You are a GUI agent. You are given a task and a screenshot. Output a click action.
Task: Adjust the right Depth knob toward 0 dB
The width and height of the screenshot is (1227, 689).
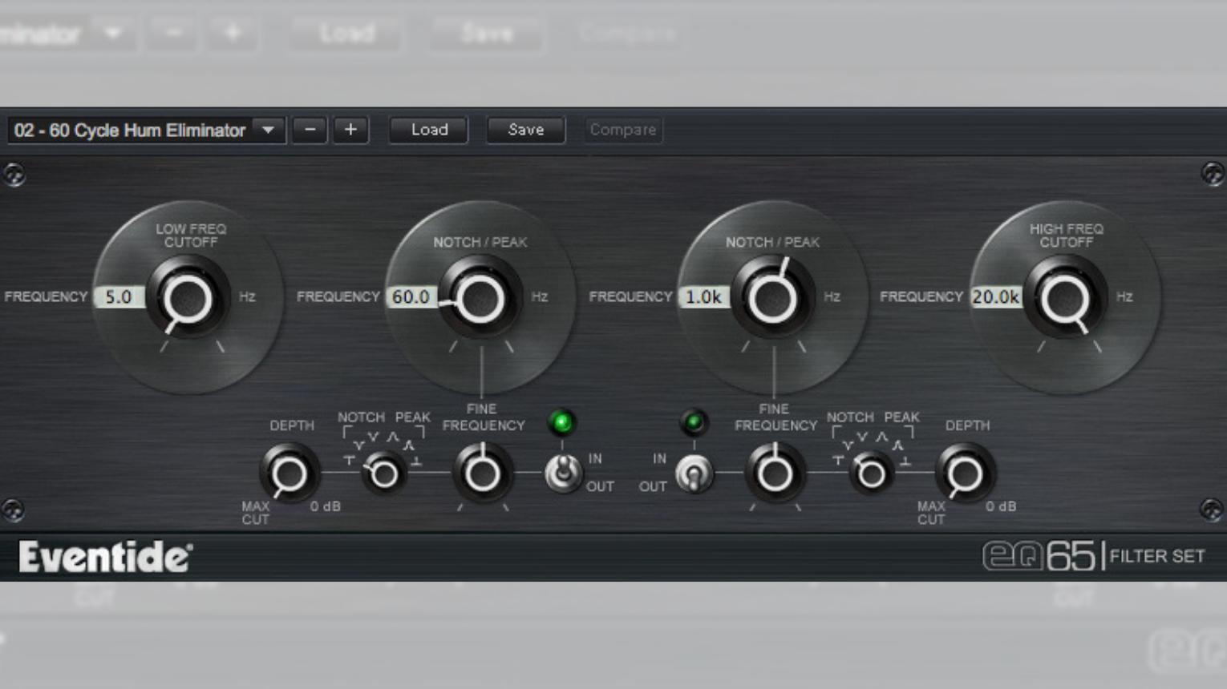click(964, 473)
